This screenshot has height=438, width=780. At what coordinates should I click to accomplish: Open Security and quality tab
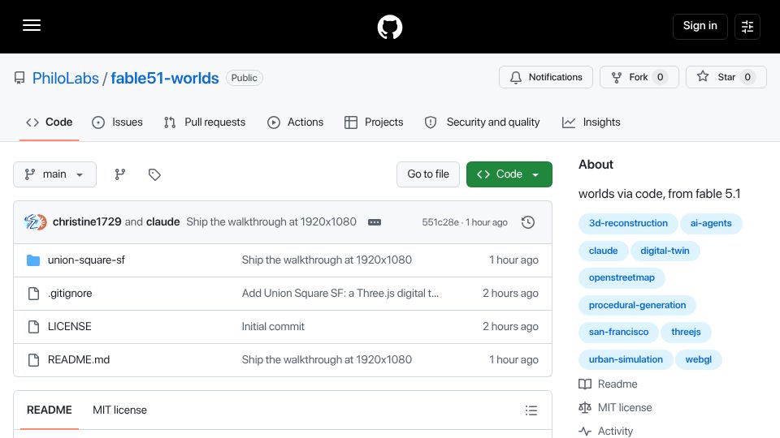click(482, 122)
